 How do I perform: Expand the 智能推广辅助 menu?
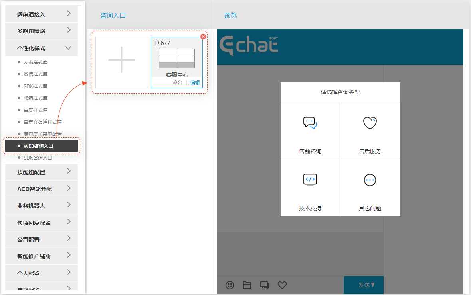pos(42,256)
